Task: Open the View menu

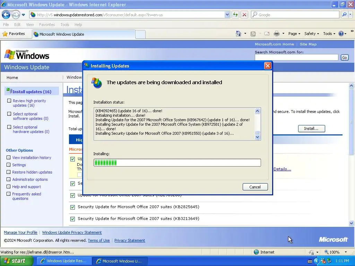Action: 30,25
